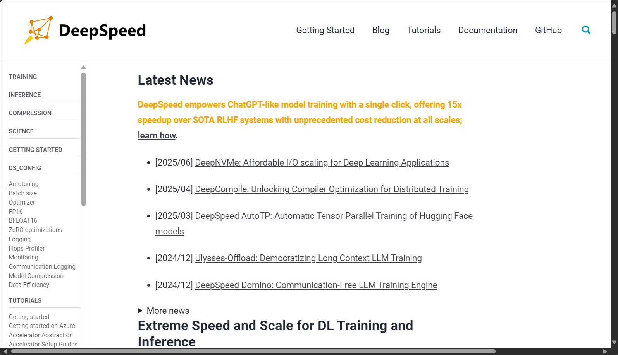
Task: Open the Documentation navigation item
Action: [x=488, y=30]
